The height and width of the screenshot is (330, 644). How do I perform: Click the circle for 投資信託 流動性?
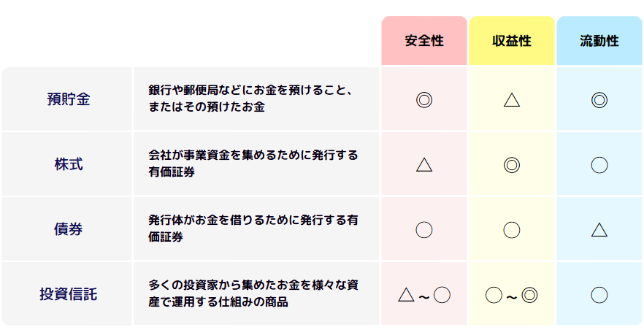599,295
